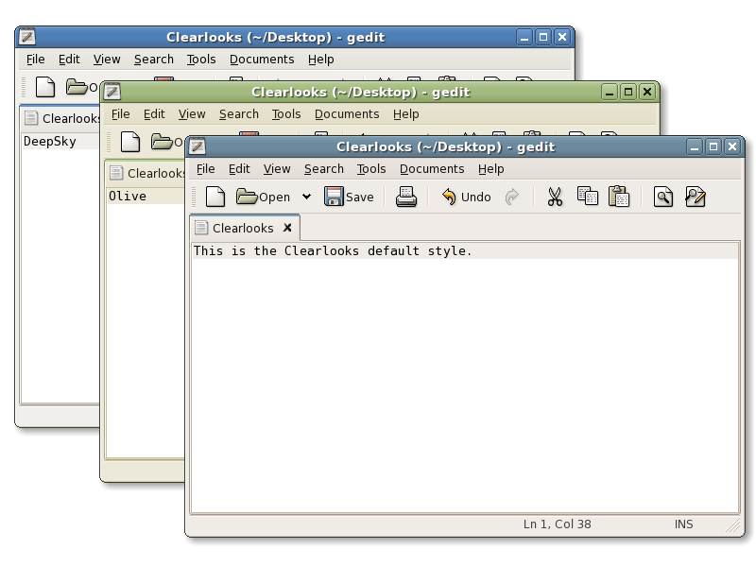
Task: Open the View menu in DeepSky window
Action: [107, 59]
